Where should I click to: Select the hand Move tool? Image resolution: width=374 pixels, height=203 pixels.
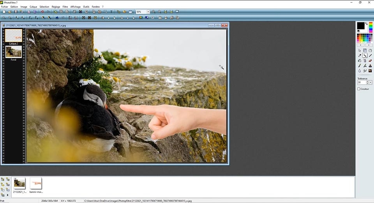370,51
